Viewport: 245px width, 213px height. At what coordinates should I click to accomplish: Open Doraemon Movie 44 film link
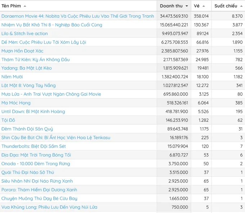pyautogui.click(x=78, y=16)
